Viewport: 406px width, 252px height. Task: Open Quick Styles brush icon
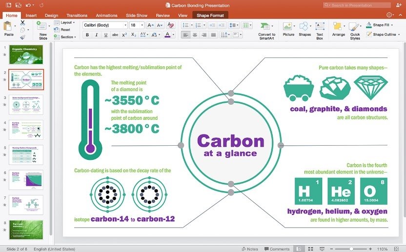(353, 26)
